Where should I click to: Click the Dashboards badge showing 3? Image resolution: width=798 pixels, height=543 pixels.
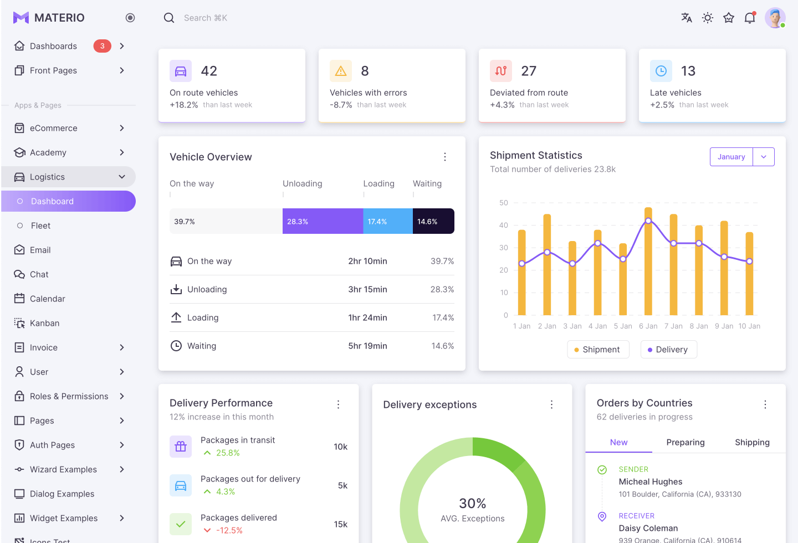tap(102, 46)
